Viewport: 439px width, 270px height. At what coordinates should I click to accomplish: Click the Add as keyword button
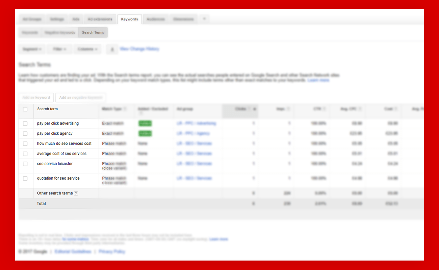coord(36,98)
